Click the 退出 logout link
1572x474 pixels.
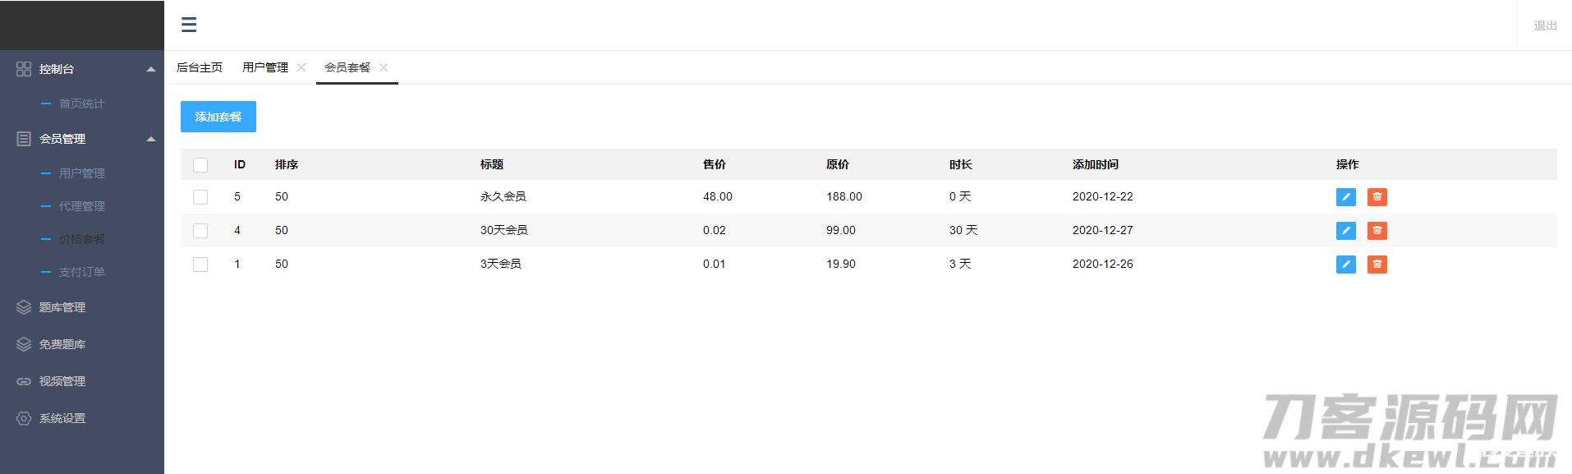click(1545, 25)
